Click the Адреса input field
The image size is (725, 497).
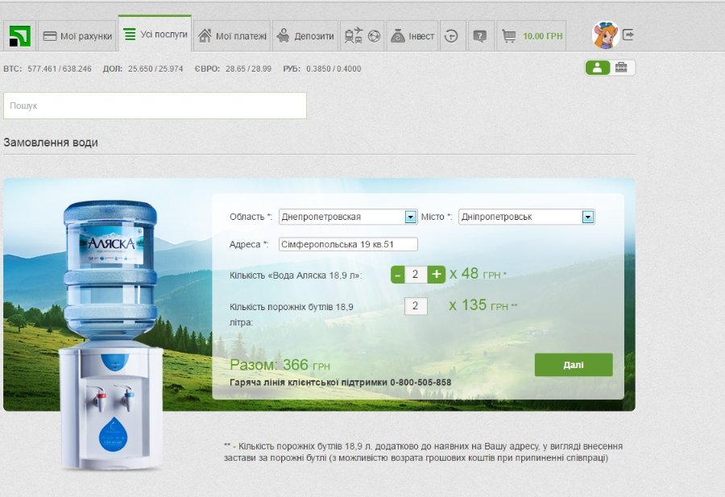[x=348, y=244]
